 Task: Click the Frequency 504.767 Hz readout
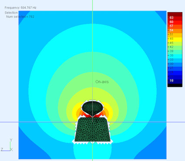click(20, 8)
